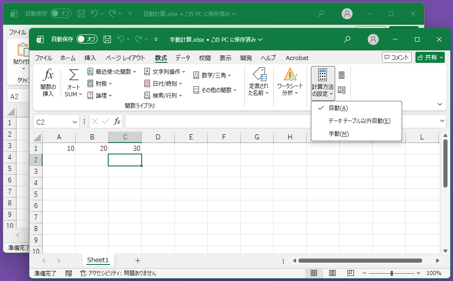Open Customize Quick Access Toolbar dropdown
Screen dimensions: 453x281
point(156,39)
